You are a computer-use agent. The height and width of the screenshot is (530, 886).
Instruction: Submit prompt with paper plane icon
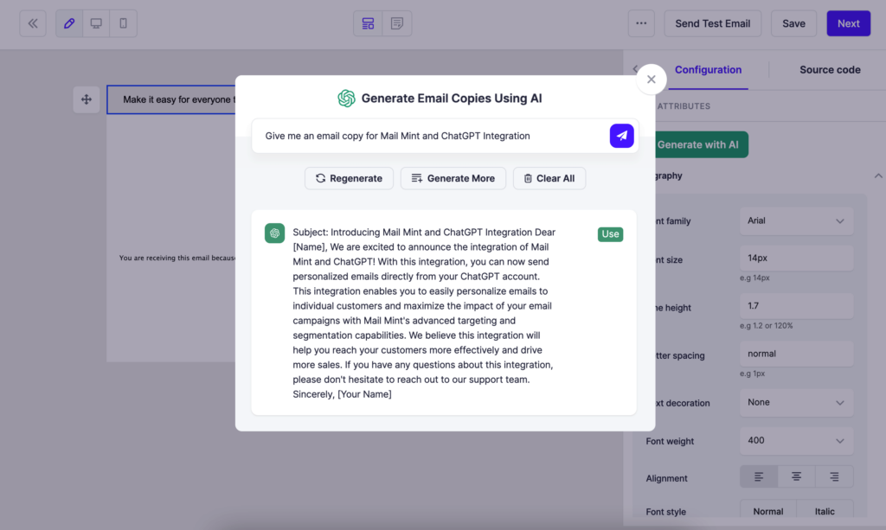coord(621,136)
